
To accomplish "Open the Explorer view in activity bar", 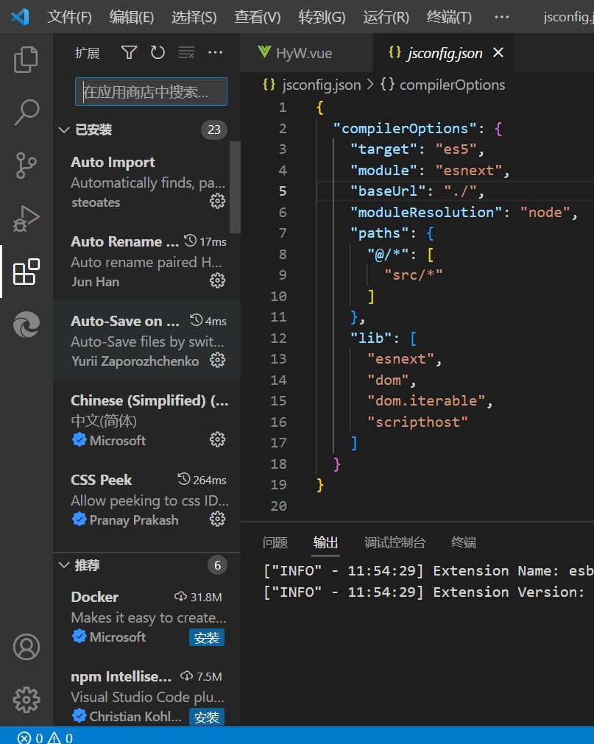I will 26,60.
